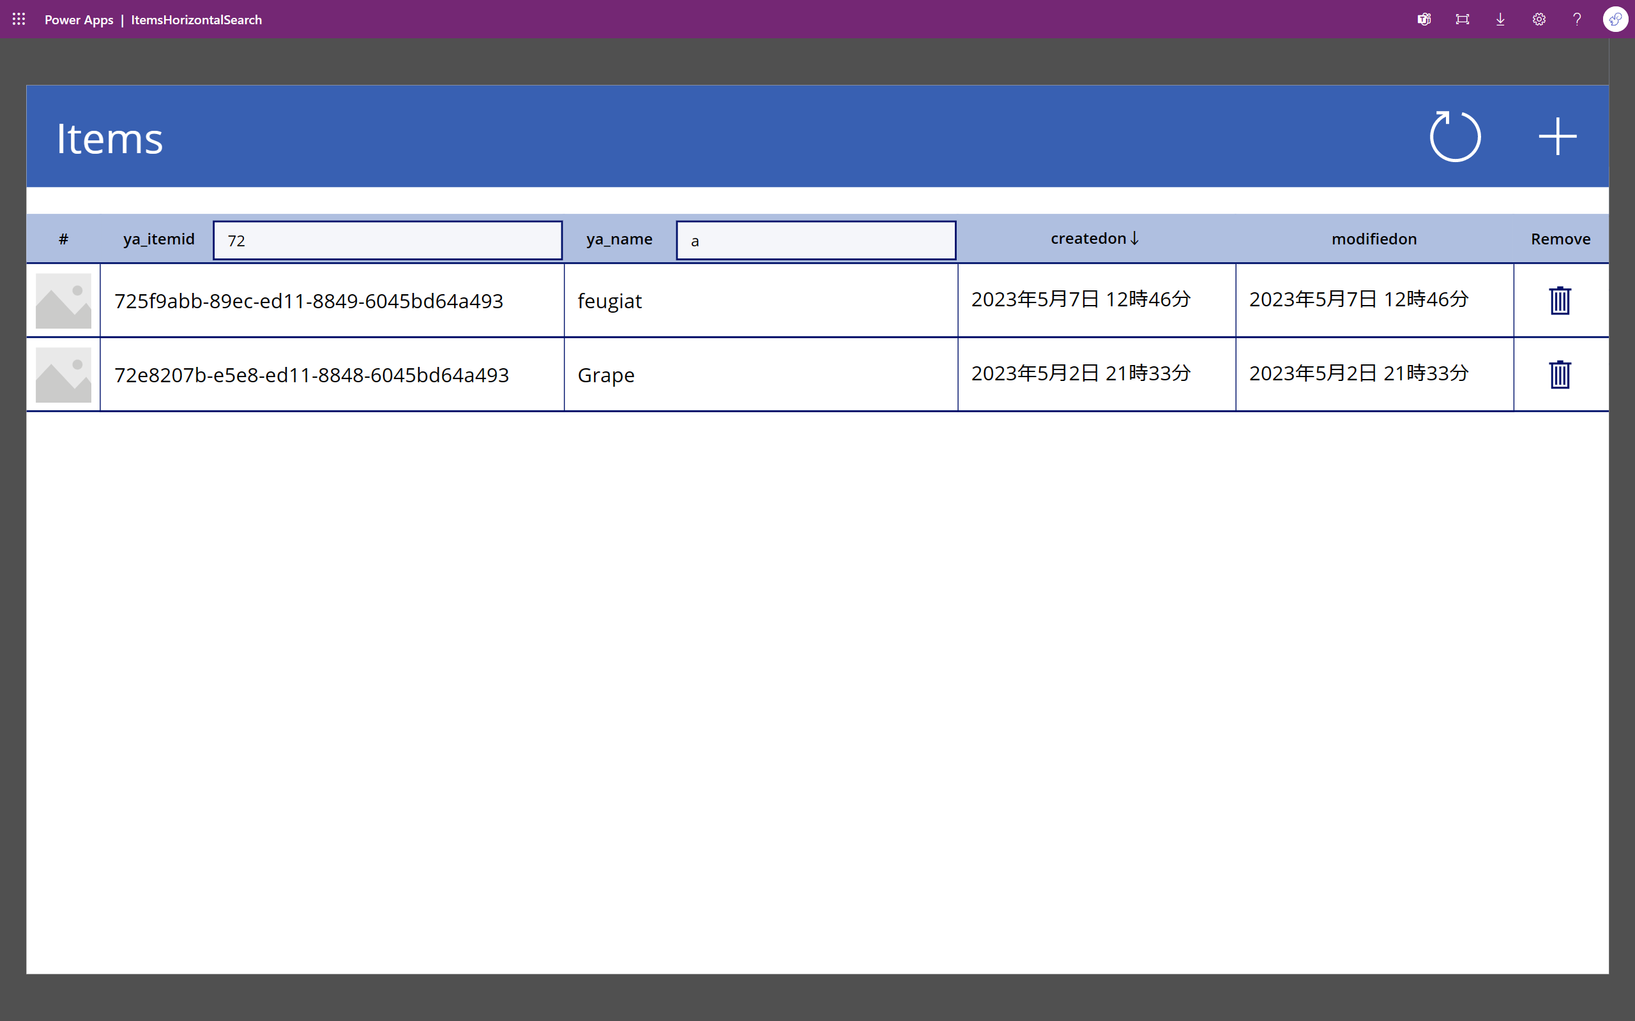Viewport: 1635px width, 1021px height.
Task: Click the ya_name search box
Action: (x=816, y=241)
